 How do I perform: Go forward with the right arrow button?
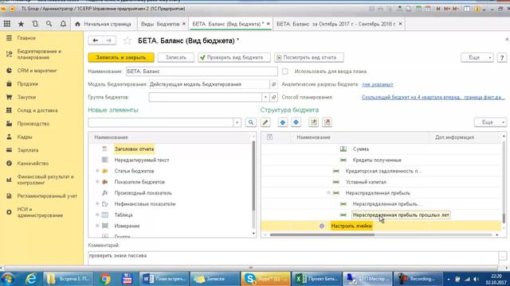(x=109, y=41)
